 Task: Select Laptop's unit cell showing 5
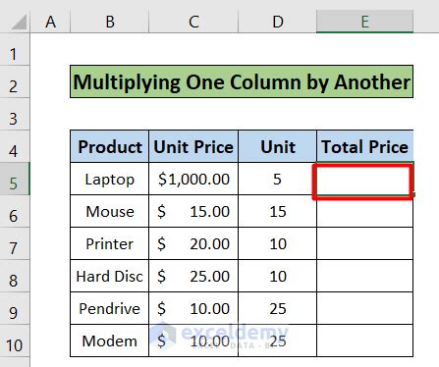[x=278, y=179]
